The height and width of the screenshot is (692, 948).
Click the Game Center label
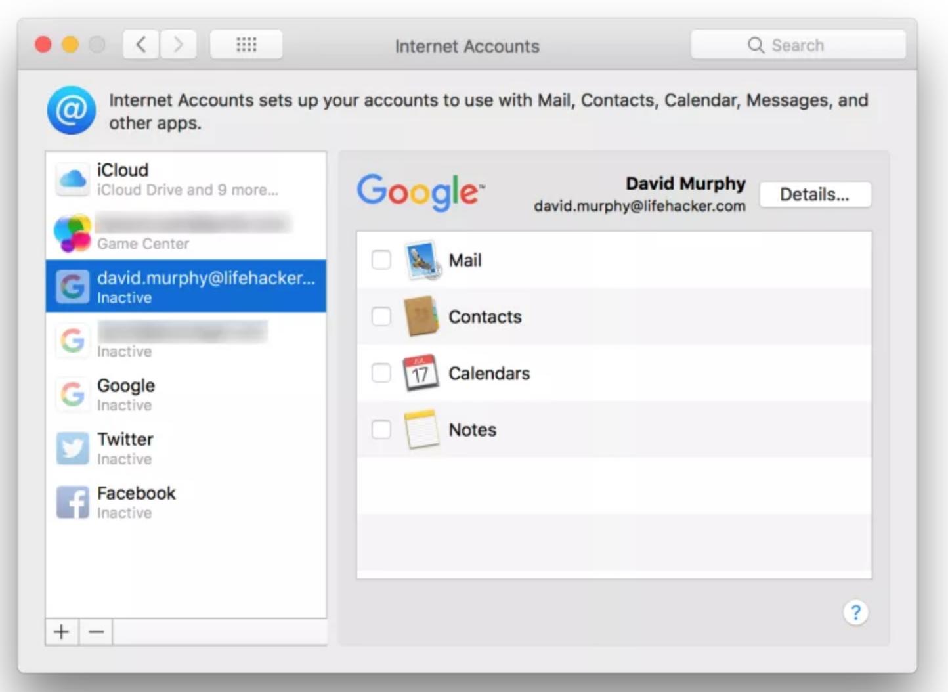click(143, 244)
